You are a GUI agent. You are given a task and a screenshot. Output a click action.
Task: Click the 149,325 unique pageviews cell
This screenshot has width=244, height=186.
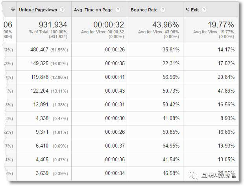point(39,64)
